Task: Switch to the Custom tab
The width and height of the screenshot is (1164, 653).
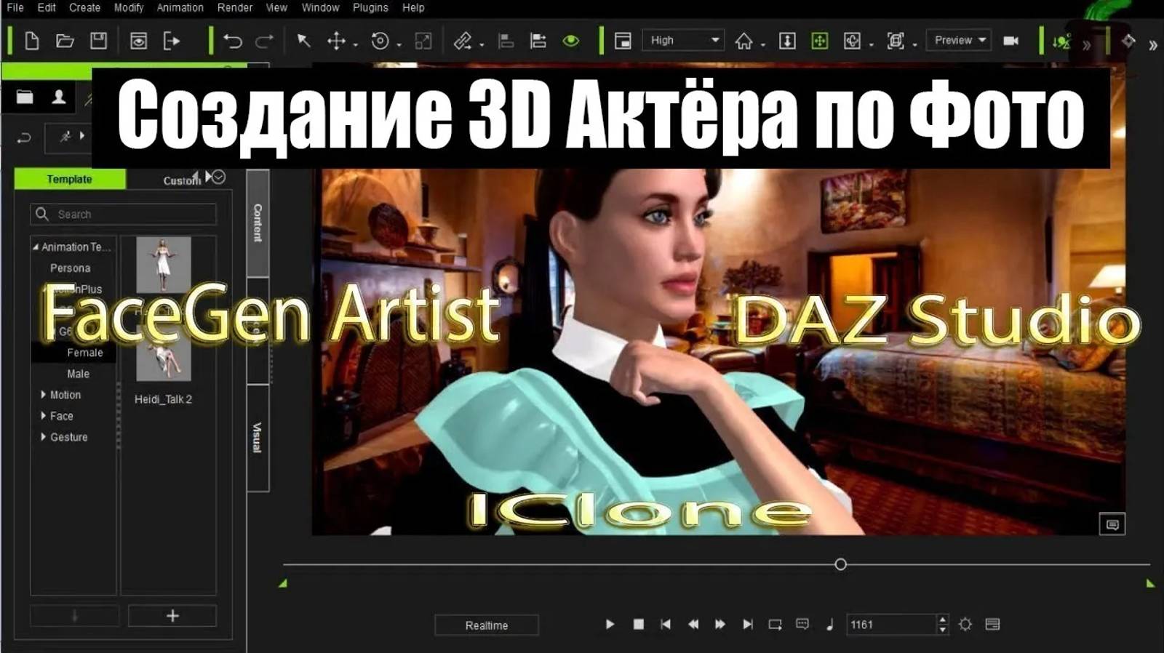Action: point(182,180)
